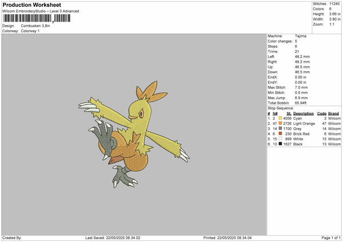This screenshot has height=242, width=343.
Task: Click the Max Stitch value 7.0 mm
Action: click(x=301, y=87)
